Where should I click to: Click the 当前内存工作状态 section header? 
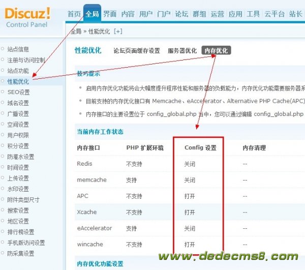(x=100, y=132)
